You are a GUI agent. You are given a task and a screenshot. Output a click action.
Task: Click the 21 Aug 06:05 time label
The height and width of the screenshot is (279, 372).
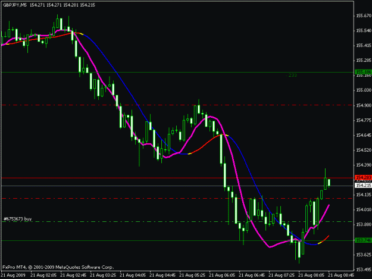(222, 275)
